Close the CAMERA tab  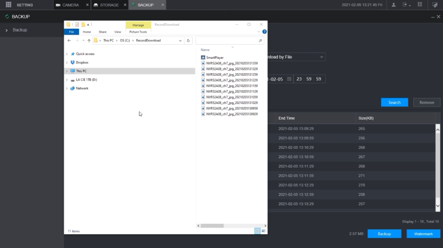coord(87,5)
